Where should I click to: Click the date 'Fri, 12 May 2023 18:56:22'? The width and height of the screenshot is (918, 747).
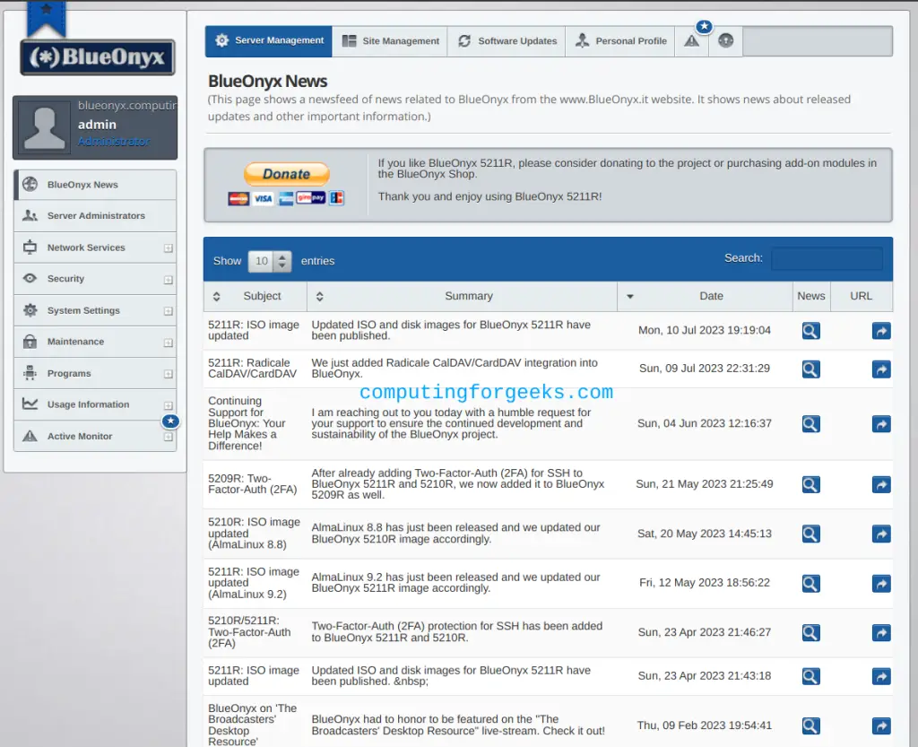click(705, 583)
